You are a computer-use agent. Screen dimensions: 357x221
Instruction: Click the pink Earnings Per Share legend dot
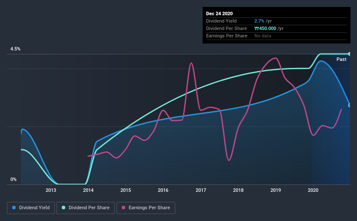click(123, 208)
